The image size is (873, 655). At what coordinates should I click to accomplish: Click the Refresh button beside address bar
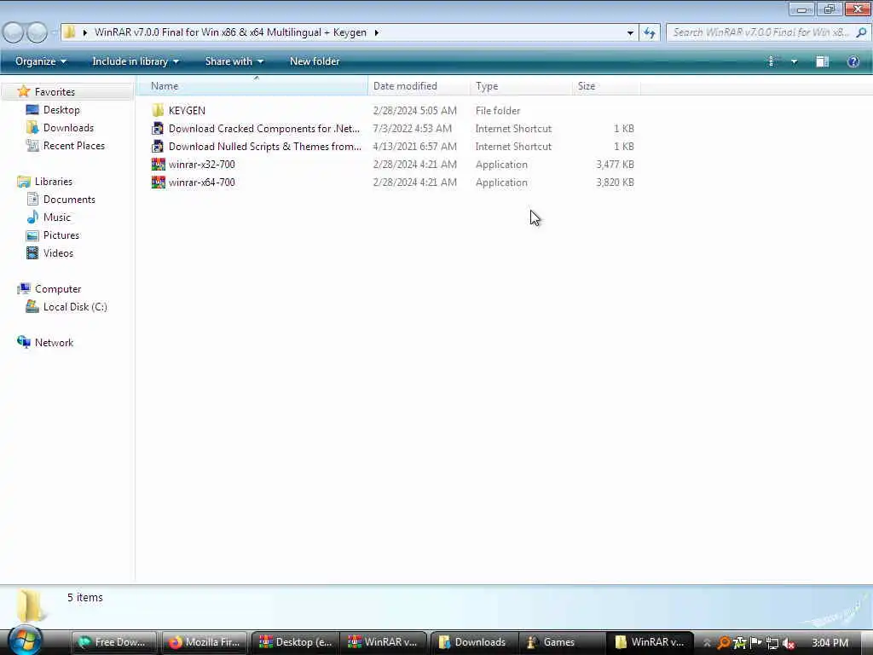coord(649,32)
